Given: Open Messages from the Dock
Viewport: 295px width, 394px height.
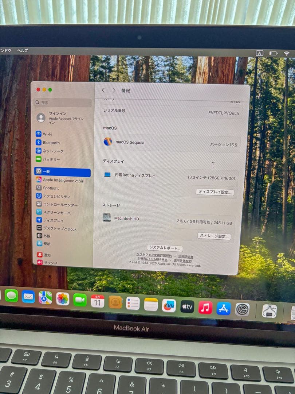Looking at the screenshot, I should click(11, 295).
